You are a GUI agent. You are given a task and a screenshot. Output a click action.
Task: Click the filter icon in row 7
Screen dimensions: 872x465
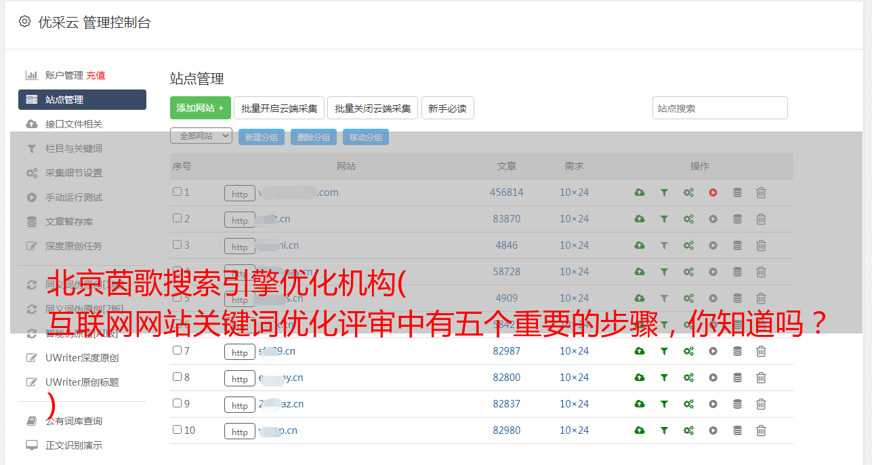664,351
